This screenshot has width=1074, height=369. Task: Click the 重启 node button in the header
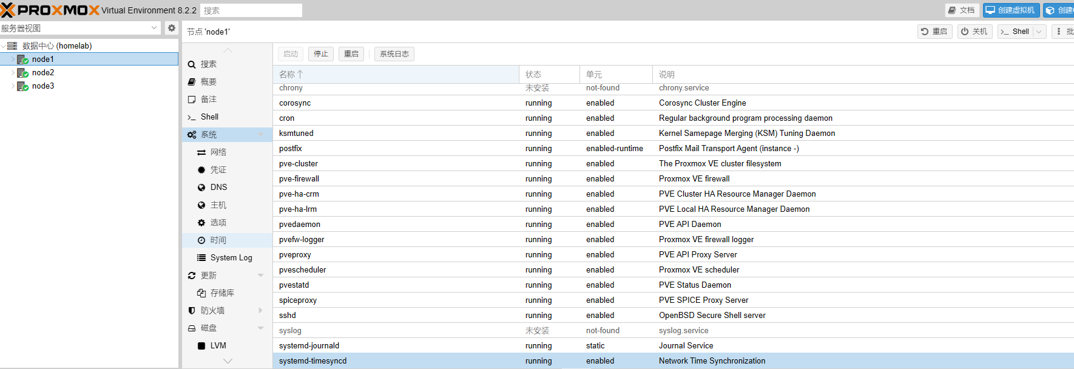click(934, 32)
